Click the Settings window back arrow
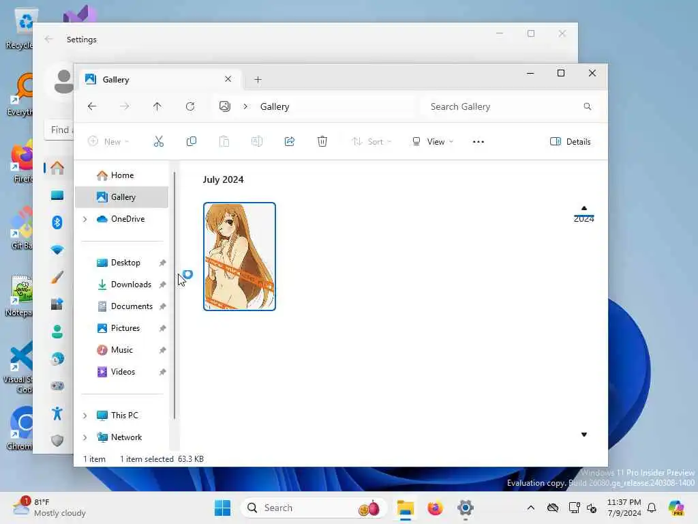698x524 pixels. (x=48, y=39)
